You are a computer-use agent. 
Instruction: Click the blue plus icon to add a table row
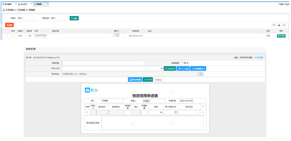click(203, 107)
